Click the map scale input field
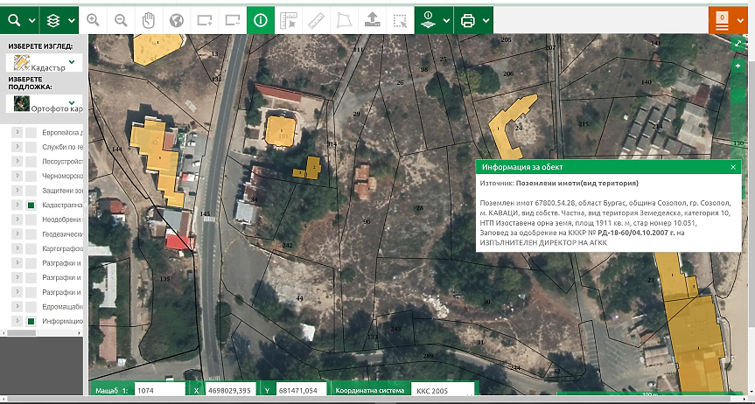Screen dimensions: 755x404 (x=159, y=390)
